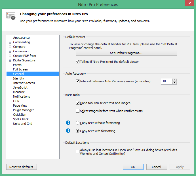This screenshot has width=196, height=176.
Task: Open Internet Access preferences
Action: tap(24, 83)
